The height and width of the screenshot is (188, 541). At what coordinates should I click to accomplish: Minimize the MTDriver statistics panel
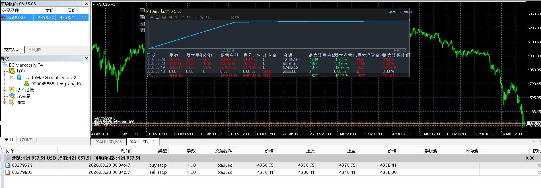(142, 11)
